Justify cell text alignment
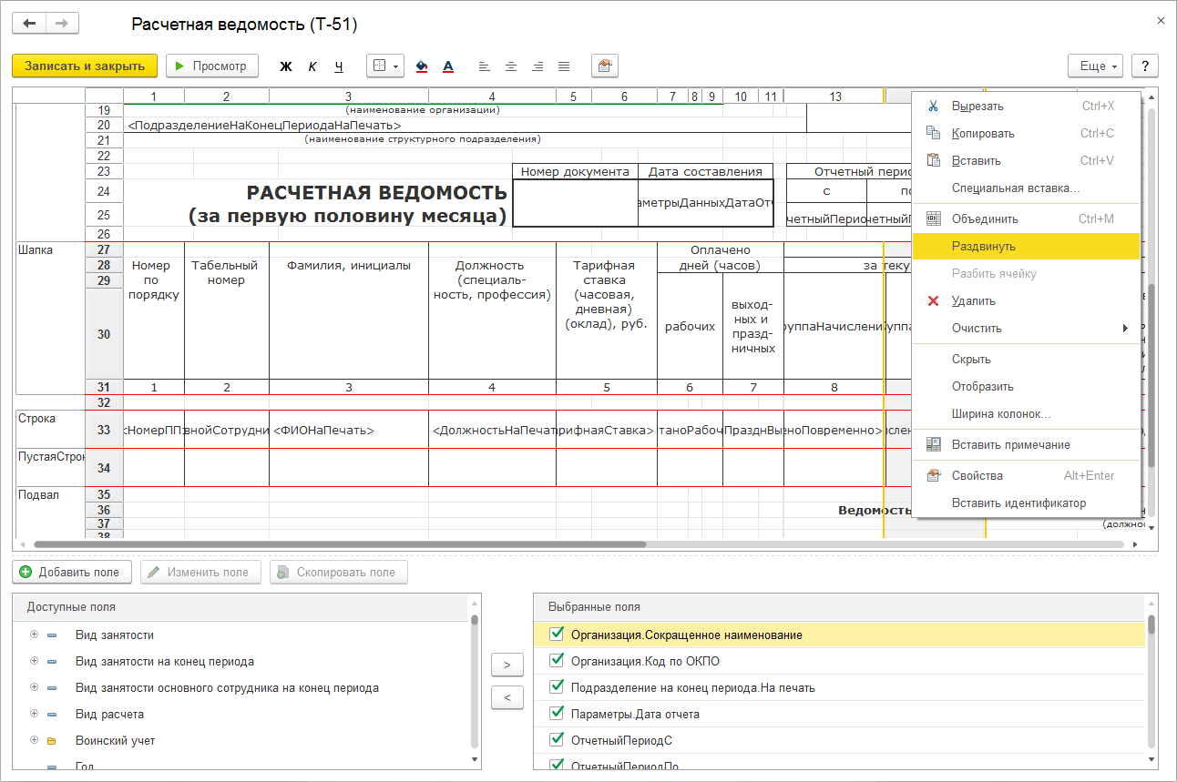 [x=564, y=66]
